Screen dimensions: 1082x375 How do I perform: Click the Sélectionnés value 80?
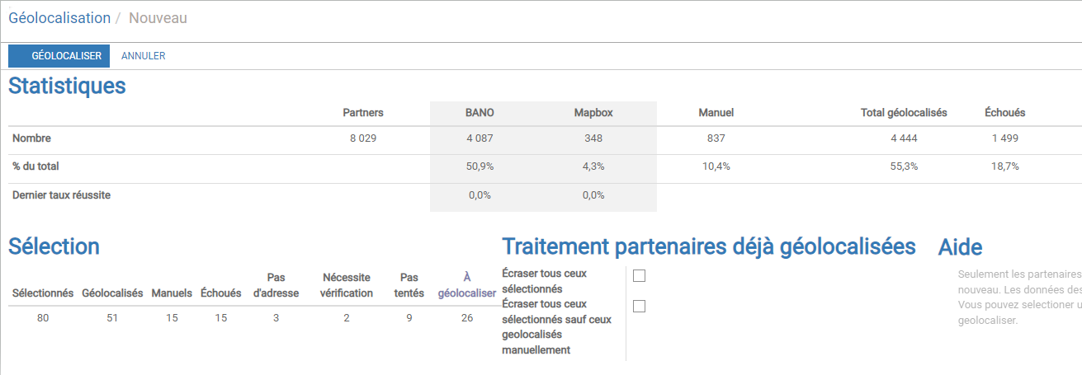point(43,318)
